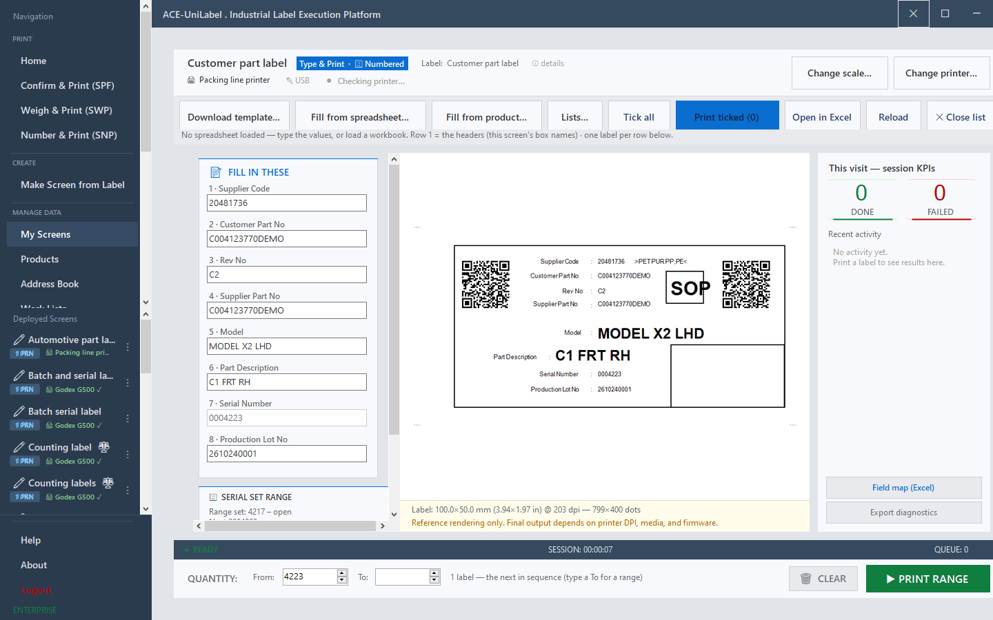Click the form icon beside FILL IN THESE

coord(216,172)
